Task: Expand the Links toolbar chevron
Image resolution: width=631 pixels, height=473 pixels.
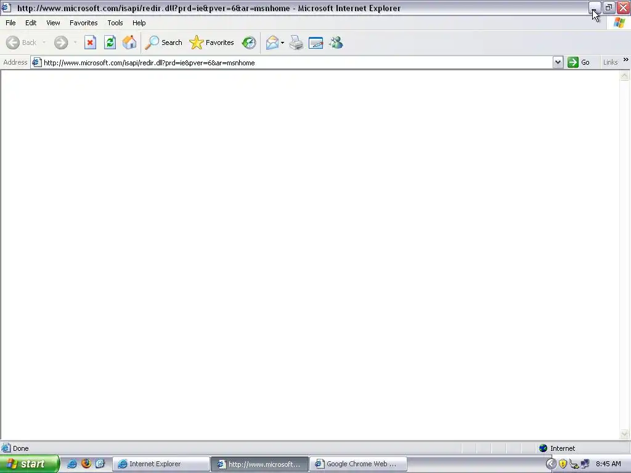Action: (626, 60)
